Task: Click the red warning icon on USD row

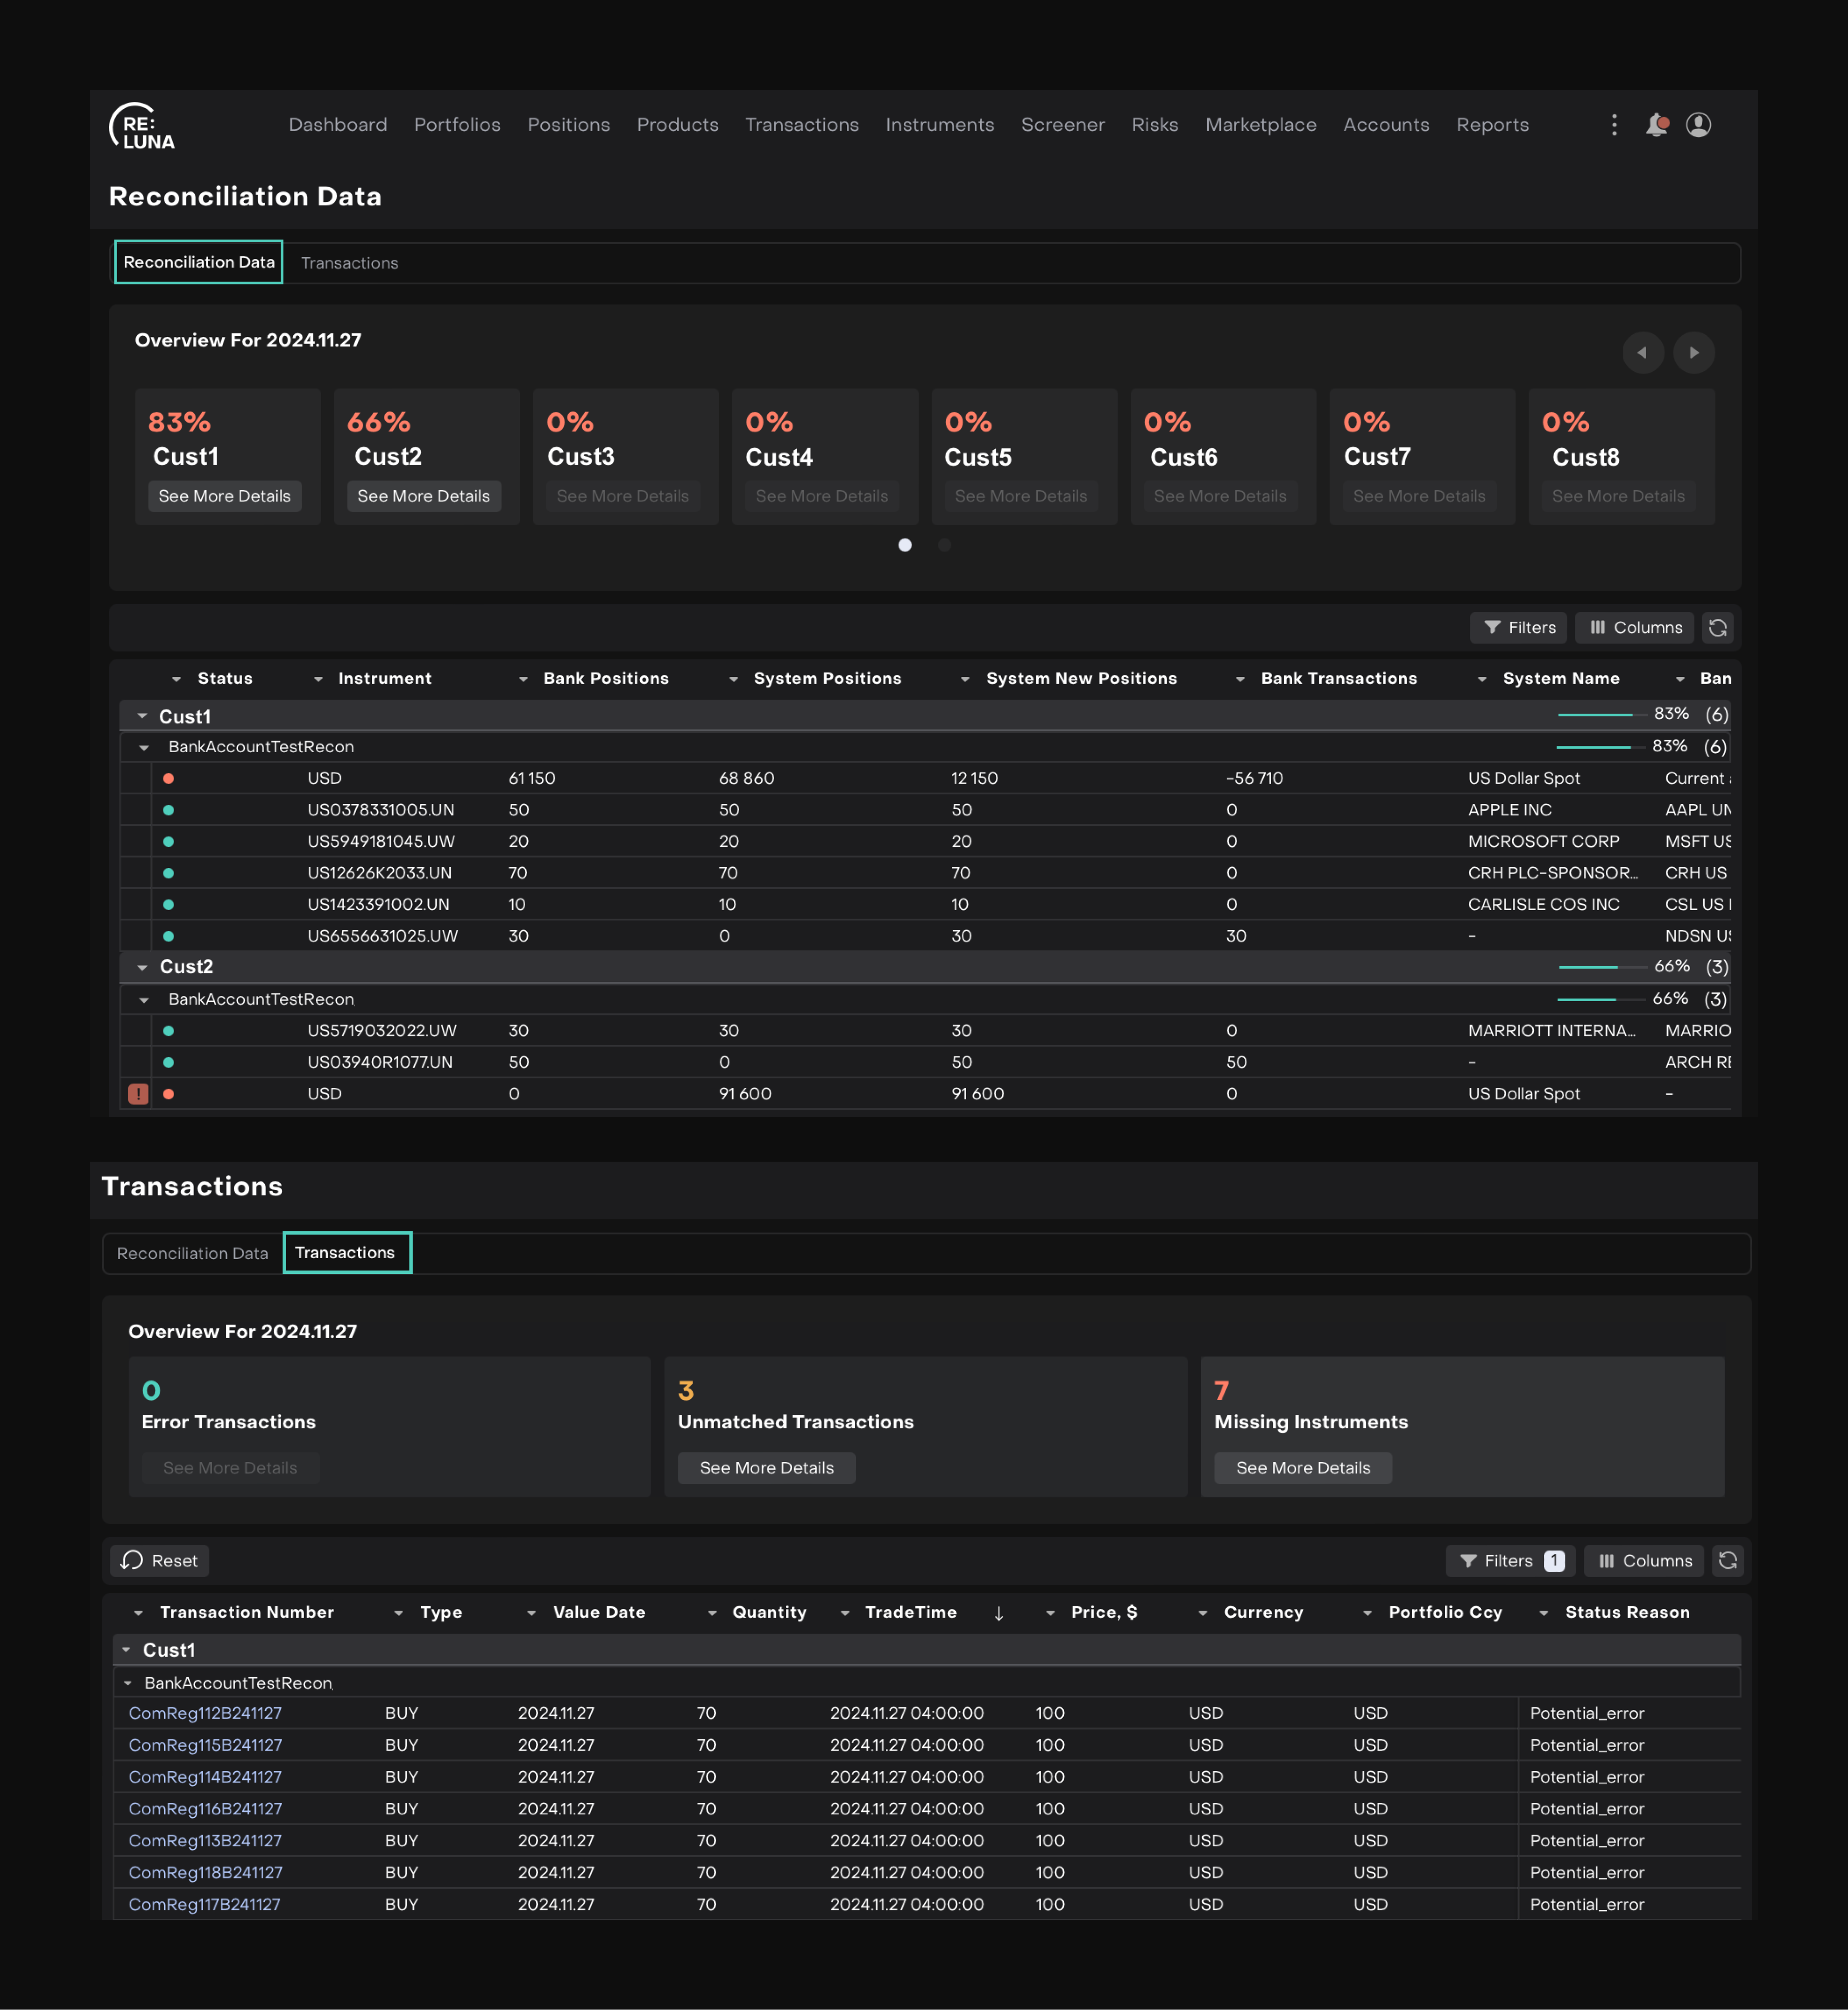Action: pyautogui.click(x=138, y=1094)
